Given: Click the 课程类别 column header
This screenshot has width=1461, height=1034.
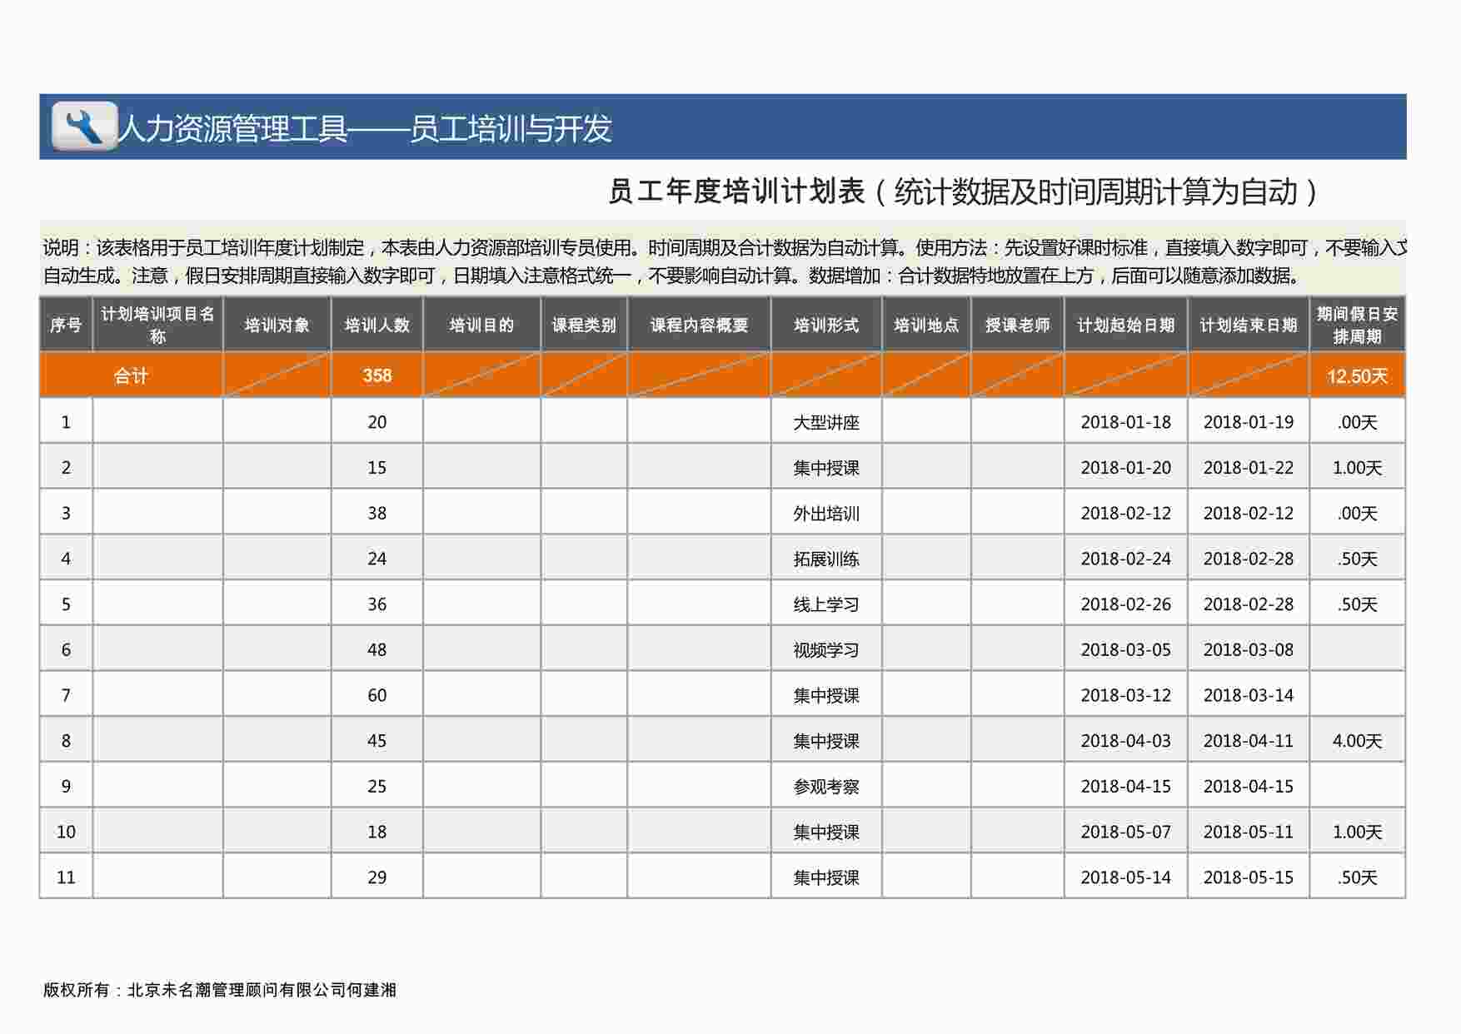Looking at the screenshot, I should click(584, 325).
